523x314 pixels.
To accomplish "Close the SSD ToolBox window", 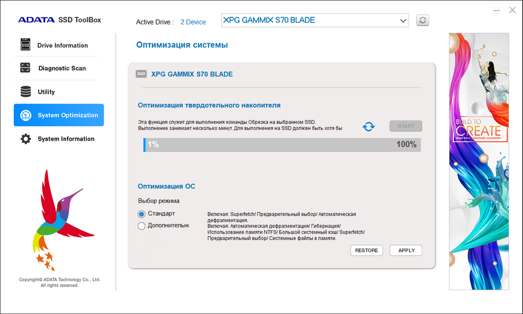I will click(x=512, y=10).
